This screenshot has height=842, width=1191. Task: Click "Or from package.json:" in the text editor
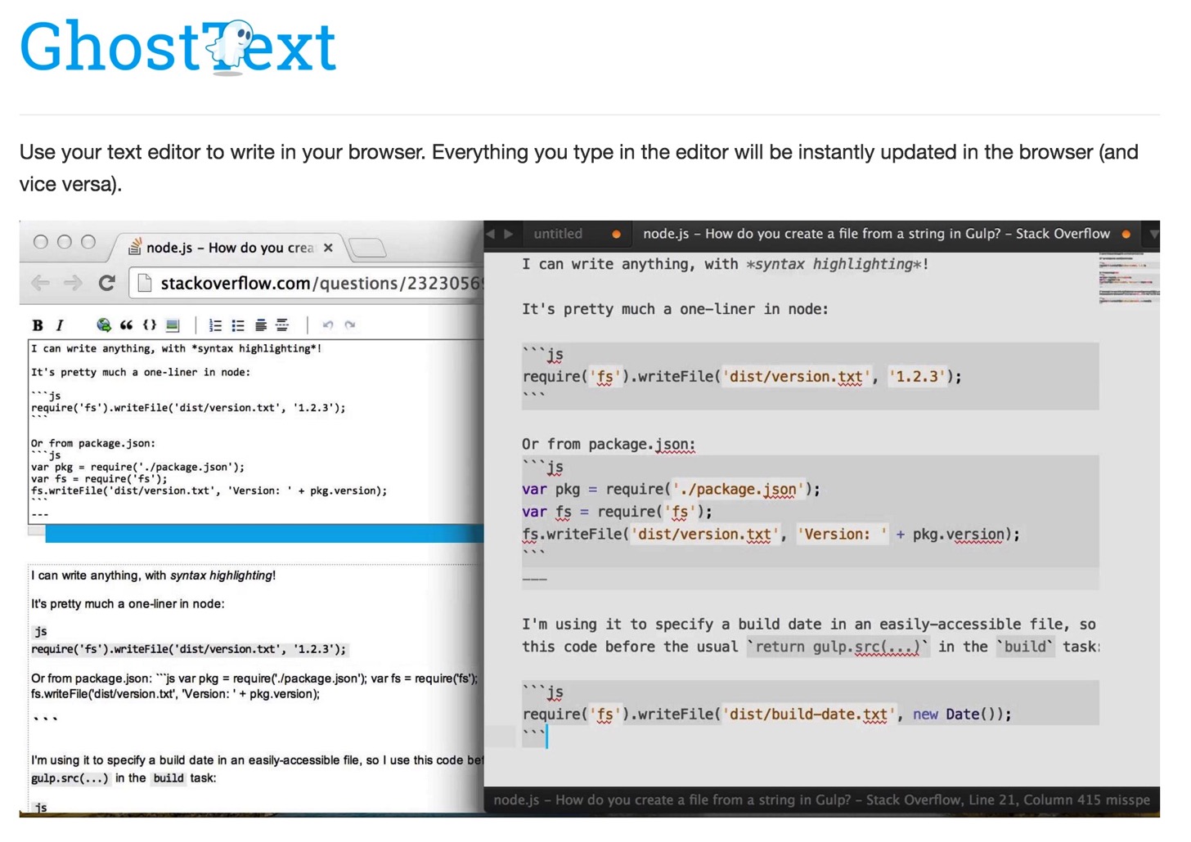(x=609, y=445)
